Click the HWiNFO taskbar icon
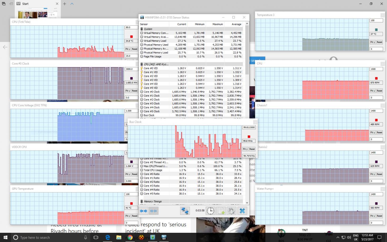Viewport: 387px width, 242px height. (164, 238)
